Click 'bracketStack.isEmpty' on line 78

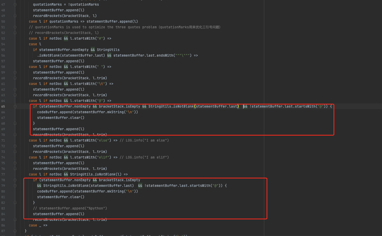pos(120,180)
